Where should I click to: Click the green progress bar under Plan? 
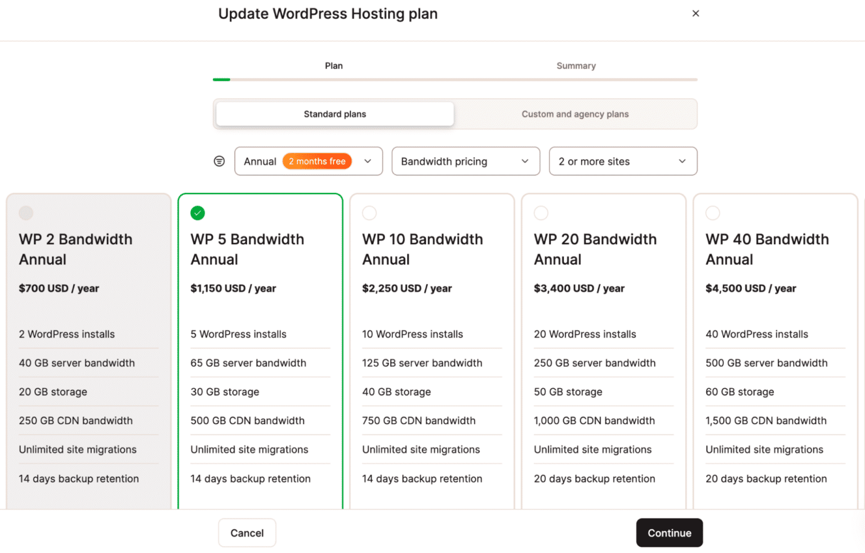(x=221, y=79)
